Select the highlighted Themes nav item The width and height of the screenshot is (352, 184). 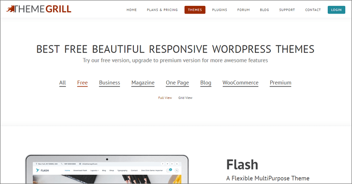point(195,10)
